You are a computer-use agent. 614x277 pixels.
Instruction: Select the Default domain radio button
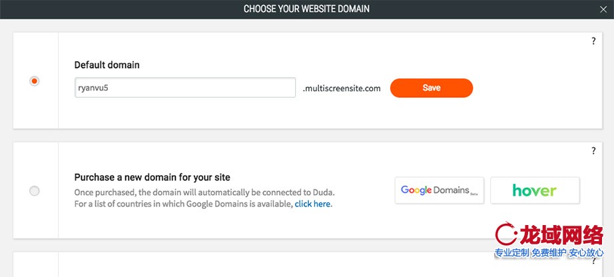point(35,81)
